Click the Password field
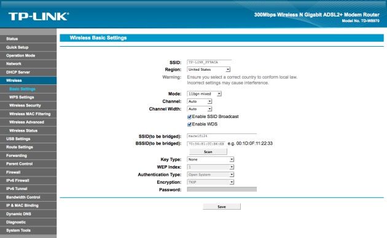This screenshot has height=238, width=387. (222, 189)
